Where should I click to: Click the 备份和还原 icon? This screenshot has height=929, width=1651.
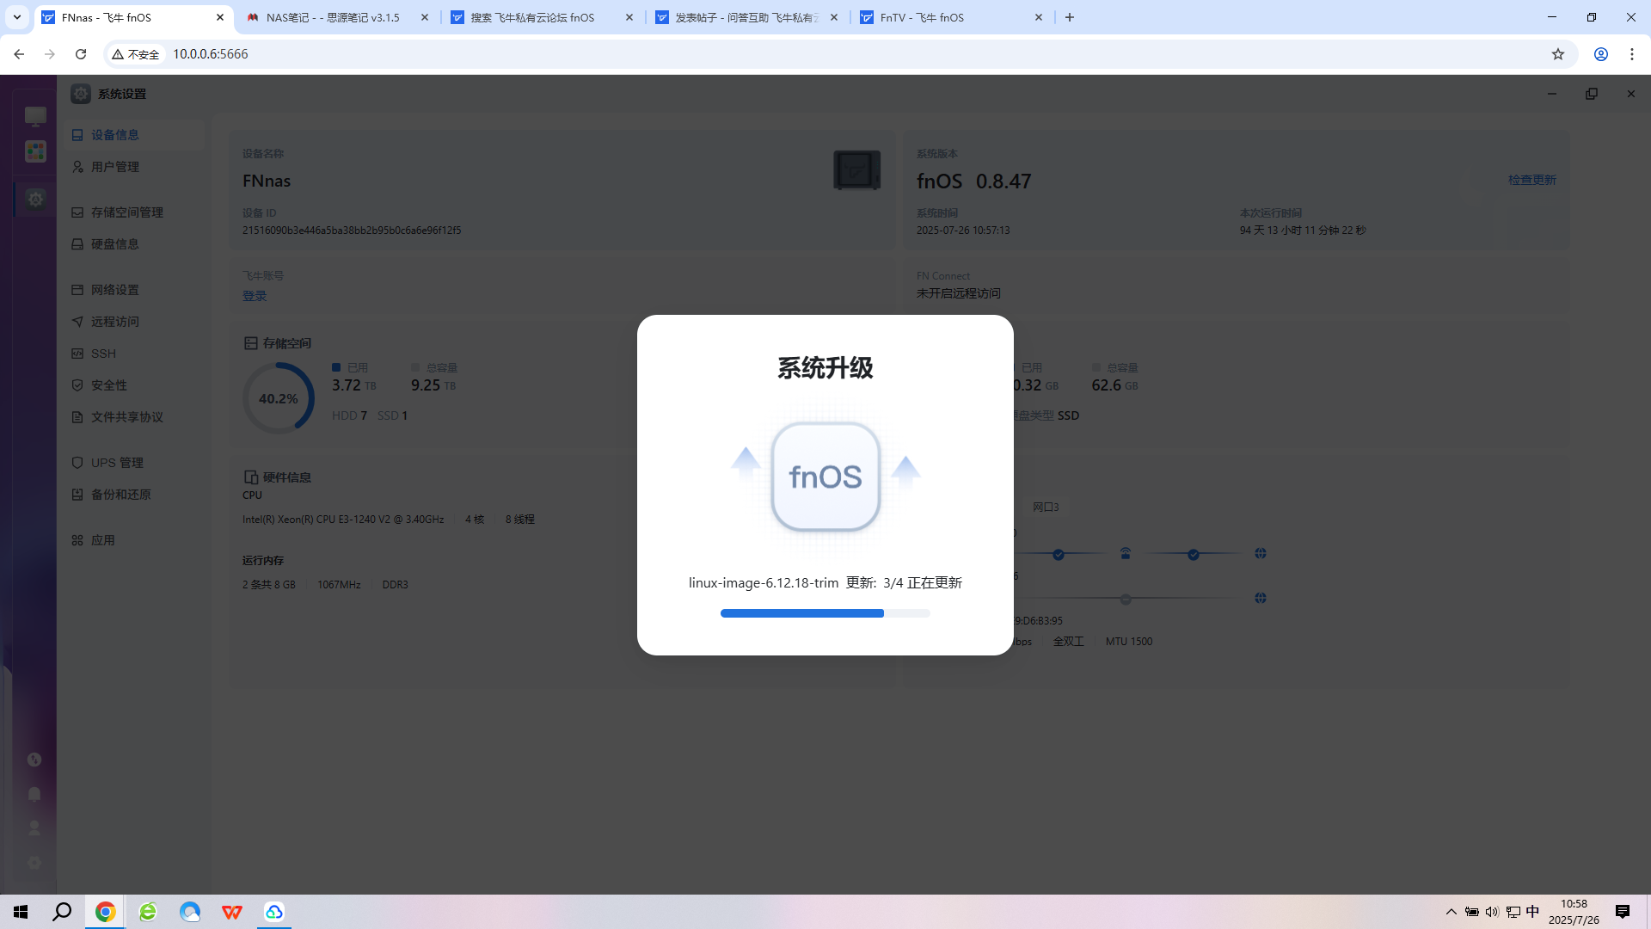click(x=77, y=495)
